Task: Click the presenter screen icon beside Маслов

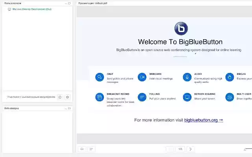Action: click(x=9, y=9)
